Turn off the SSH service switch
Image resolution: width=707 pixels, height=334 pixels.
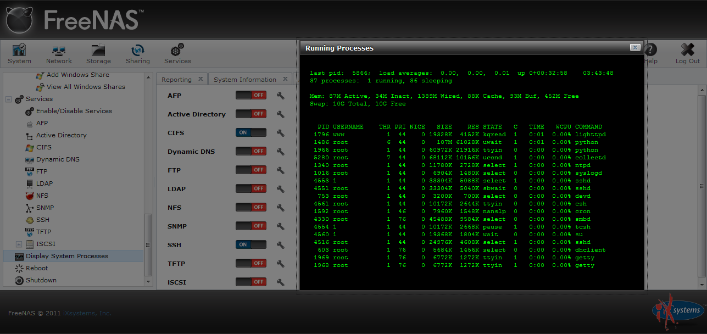(251, 245)
